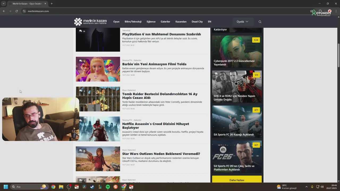Open the weather widget showing 29°C

(287, 187)
